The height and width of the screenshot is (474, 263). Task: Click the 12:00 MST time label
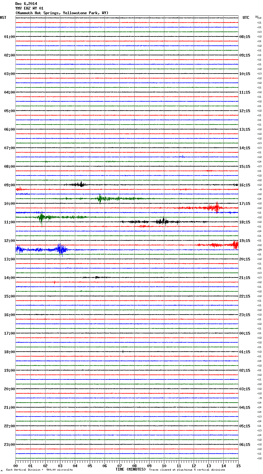pos(10,241)
